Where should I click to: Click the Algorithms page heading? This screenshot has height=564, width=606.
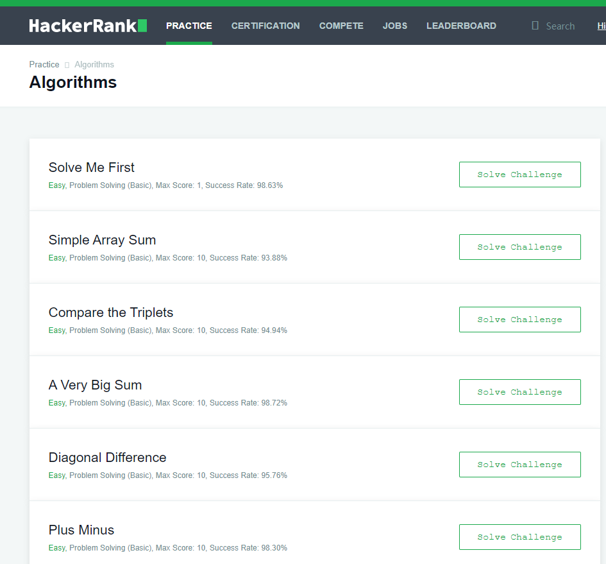click(x=73, y=82)
